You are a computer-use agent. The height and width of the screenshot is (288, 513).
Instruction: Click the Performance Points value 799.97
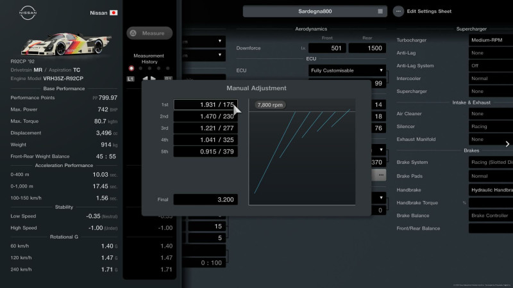click(x=108, y=98)
